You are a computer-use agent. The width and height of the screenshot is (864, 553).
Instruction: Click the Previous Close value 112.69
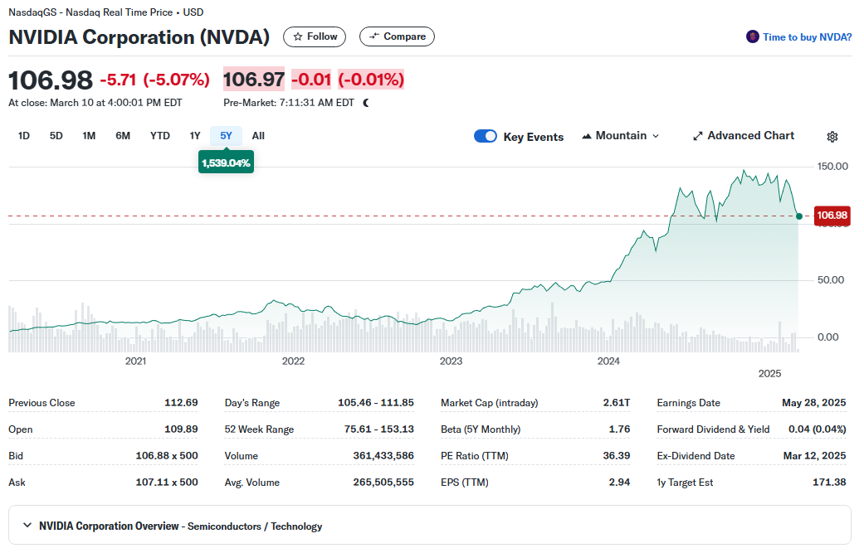click(x=181, y=403)
